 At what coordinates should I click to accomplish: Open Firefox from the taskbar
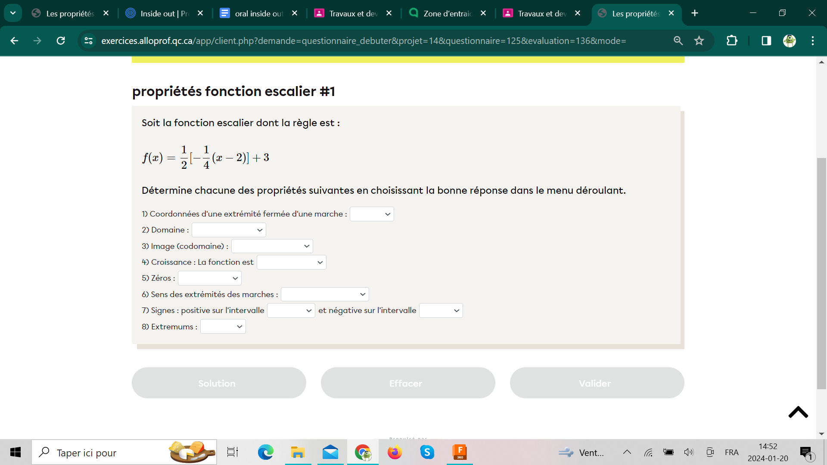click(x=395, y=453)
